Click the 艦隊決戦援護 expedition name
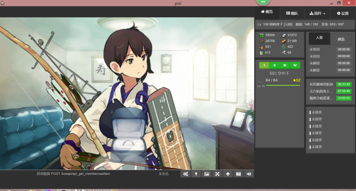The height and width of the screenshot is (191, 356). (321, 98)
